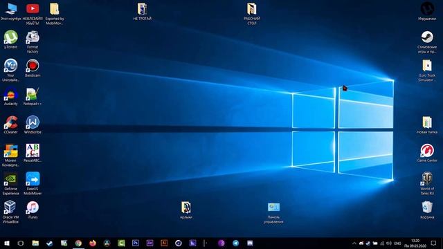Open the Movavi converter shortcut
This screenshot has width=443, height=249.
(x=11, y=155)
